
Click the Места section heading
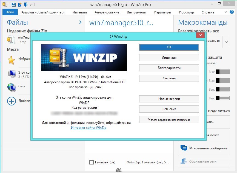(13, 49)
